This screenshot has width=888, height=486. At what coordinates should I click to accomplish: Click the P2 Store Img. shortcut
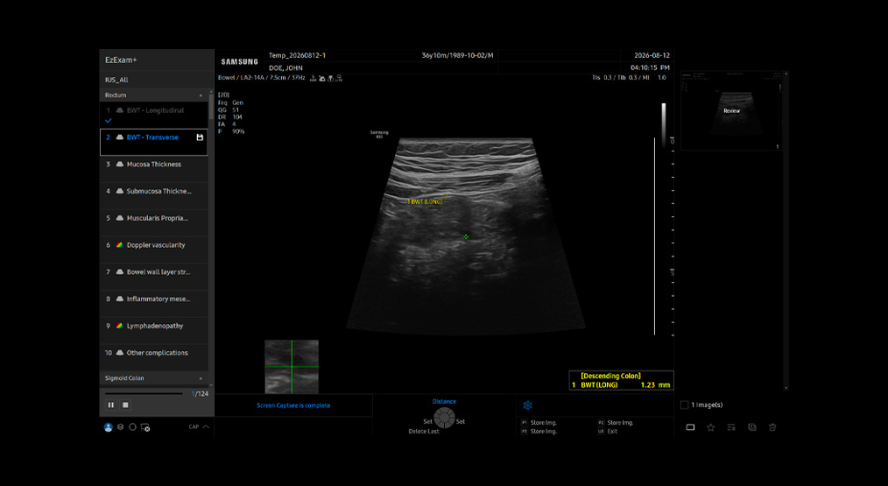tap(616, 423)
